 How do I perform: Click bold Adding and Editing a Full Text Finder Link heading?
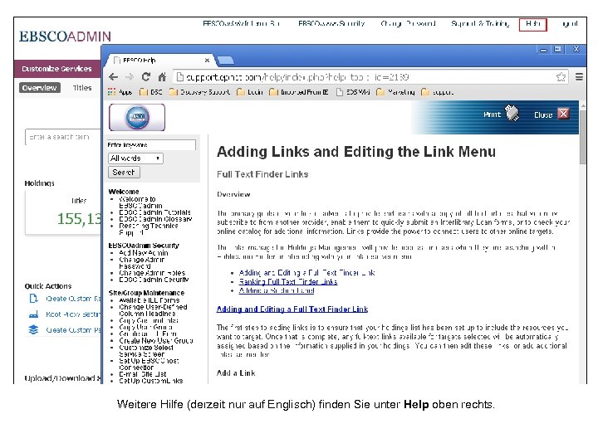pyautogui.click(x=292, y=309)
